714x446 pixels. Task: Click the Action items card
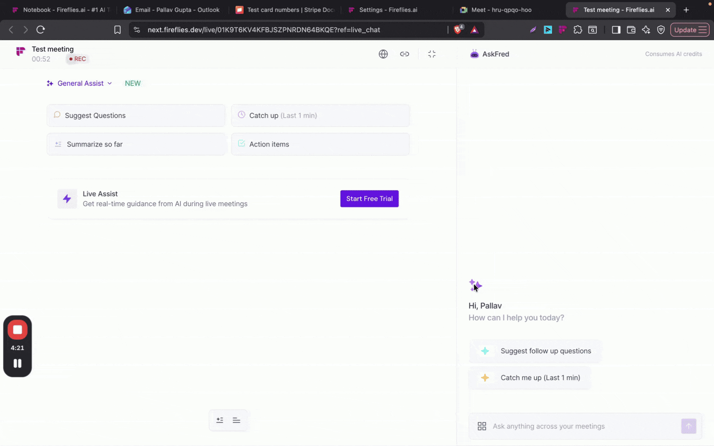pyautogui.click(x=320, y=144)
